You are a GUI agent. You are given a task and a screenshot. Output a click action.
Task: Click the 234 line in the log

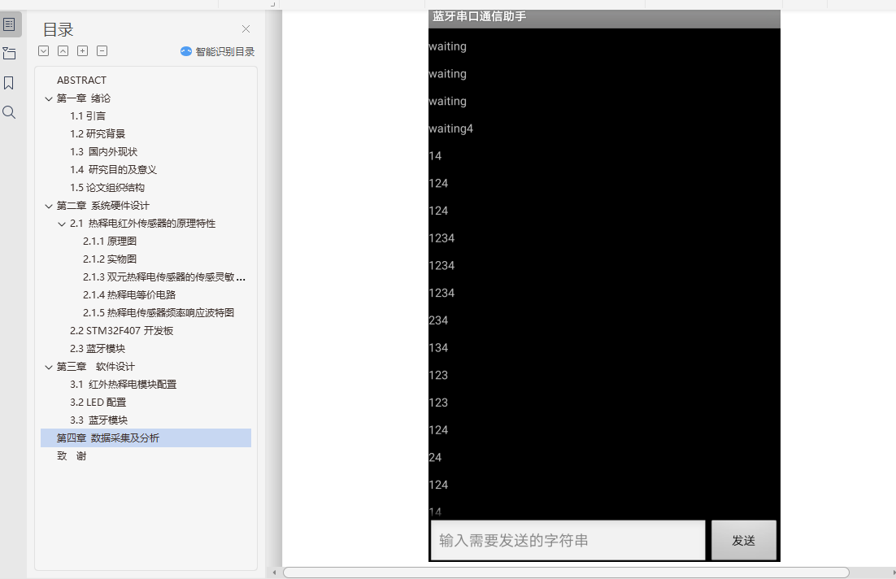(x=438, y=320)
